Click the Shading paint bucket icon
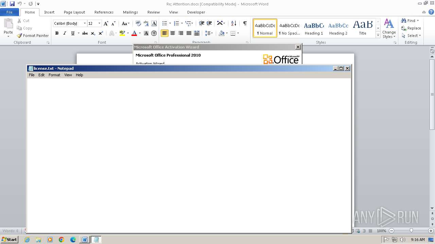The width and height of the screenshot is (435, 244). pos(222,33)
